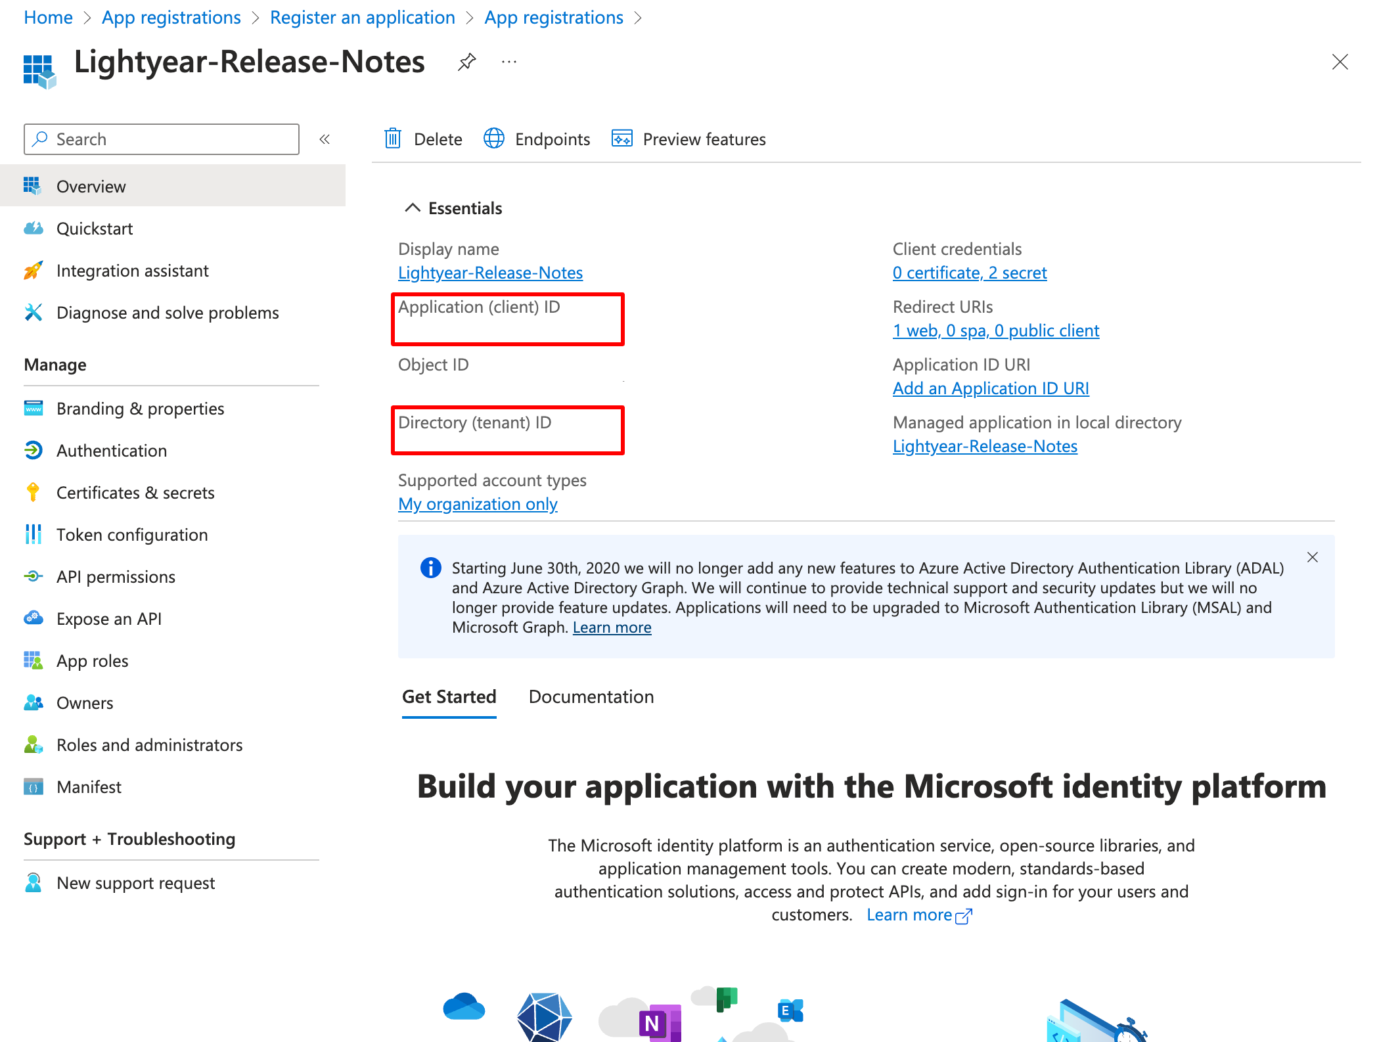Click the Diagnose and solve problems wrench icon
1377x1042 pixels.
click(33, 312)
